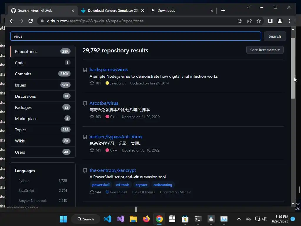Image resolution: width=301 pixels, height=226 pixels.
Task: Open the volume control in system tray
Action: pos(265,219)
